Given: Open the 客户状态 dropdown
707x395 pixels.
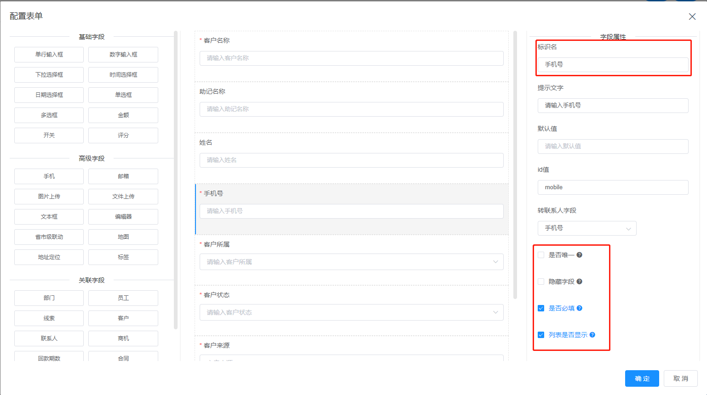Looking at the screenshot, I should [351, 312].
